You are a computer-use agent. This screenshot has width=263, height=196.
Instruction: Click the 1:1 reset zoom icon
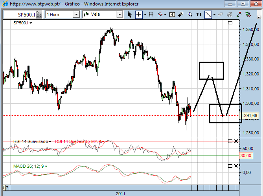point(199,15)
